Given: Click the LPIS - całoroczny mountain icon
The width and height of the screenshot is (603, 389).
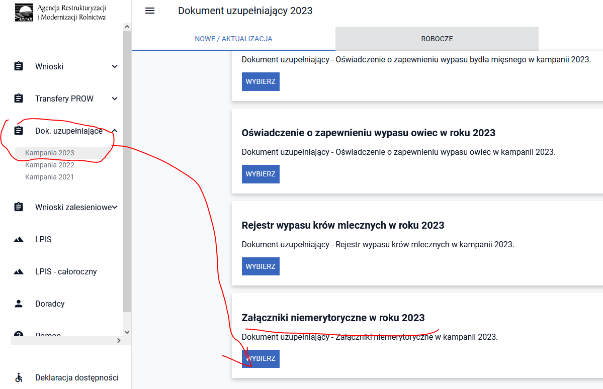Looking at the screenshot, I should 19,272.
